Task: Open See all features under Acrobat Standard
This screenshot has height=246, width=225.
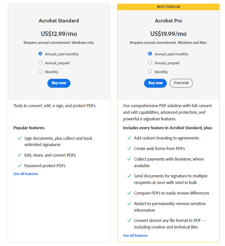Action: pos(26,174)
